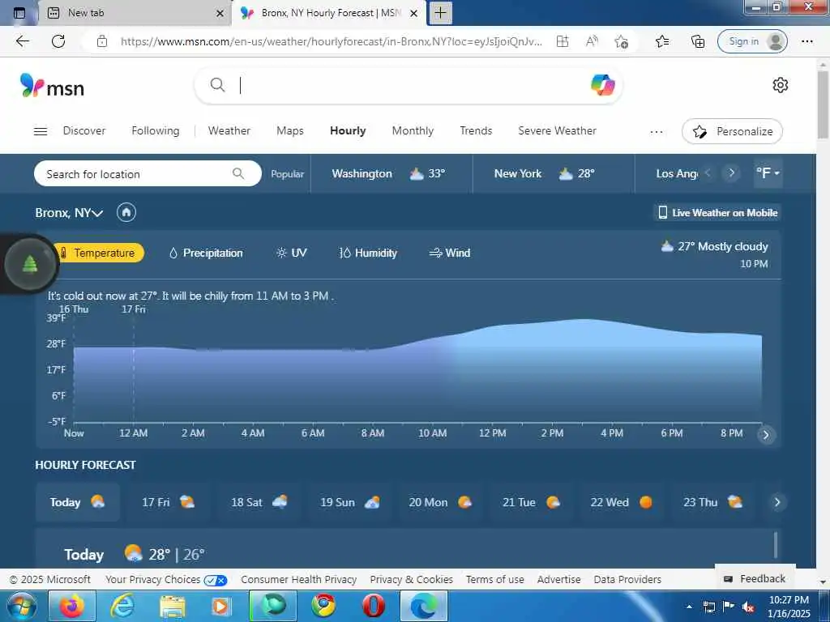Open the Favorites list icon
Viewport: 830px width, 622px height.
point(662,41)
